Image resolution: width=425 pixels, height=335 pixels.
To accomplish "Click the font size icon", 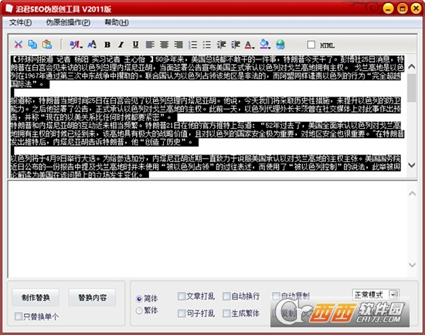I will [x=92, y=45].
